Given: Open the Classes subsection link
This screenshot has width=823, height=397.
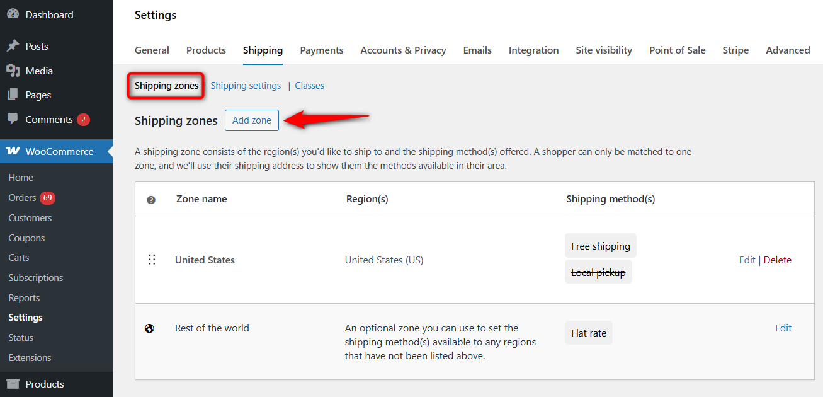Looking at the screenshot, I should pos(309,85).
